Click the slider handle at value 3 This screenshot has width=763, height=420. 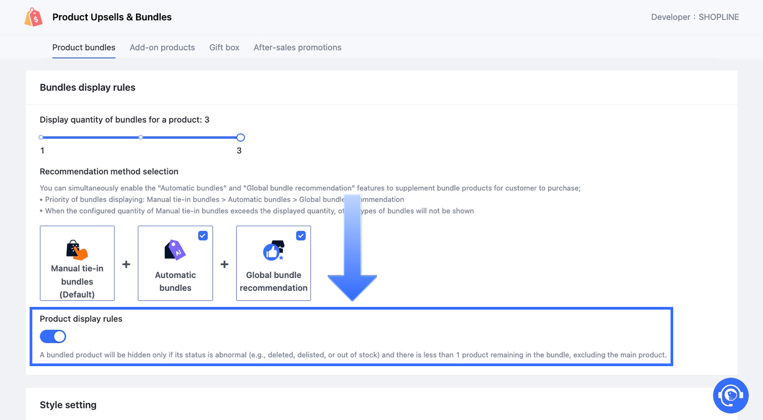pyautogui.click(x=241, y=137)
